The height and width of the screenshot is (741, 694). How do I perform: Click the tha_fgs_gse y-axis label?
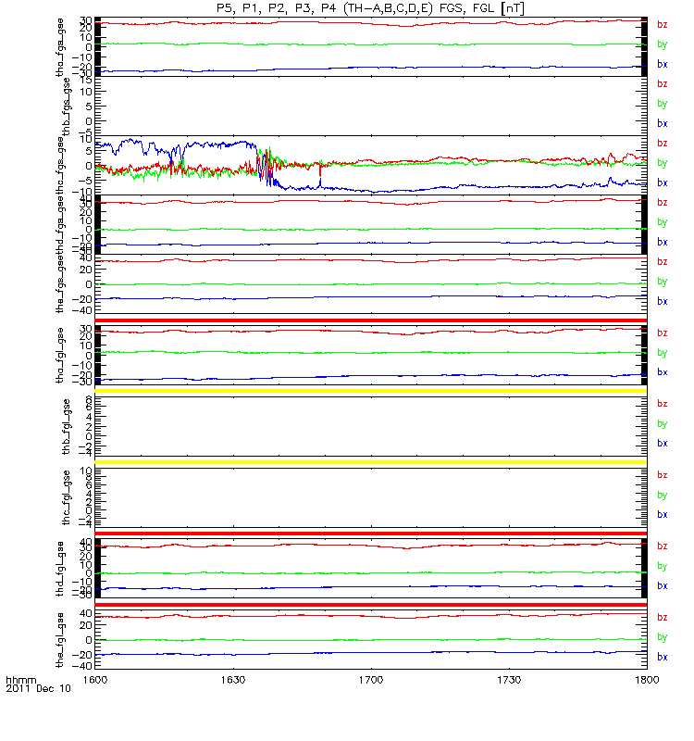(60, 47)
